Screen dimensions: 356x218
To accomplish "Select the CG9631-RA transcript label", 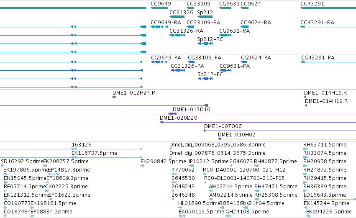I will tap(235, 31).
